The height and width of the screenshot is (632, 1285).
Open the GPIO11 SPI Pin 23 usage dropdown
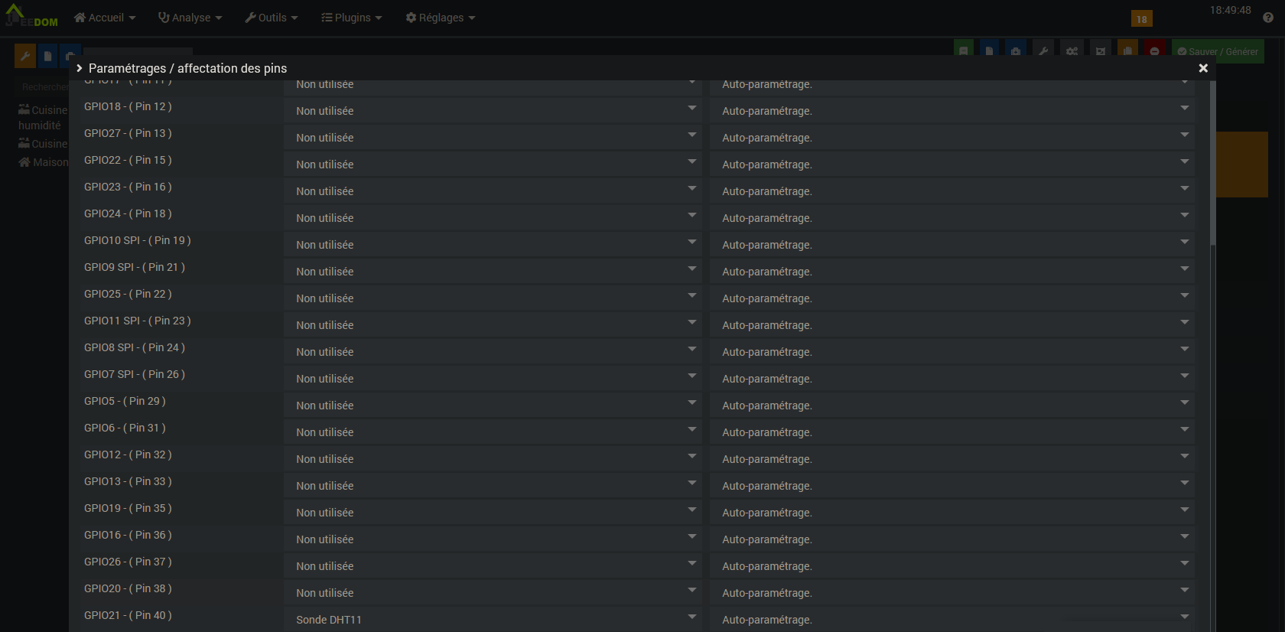coord(493,325)
